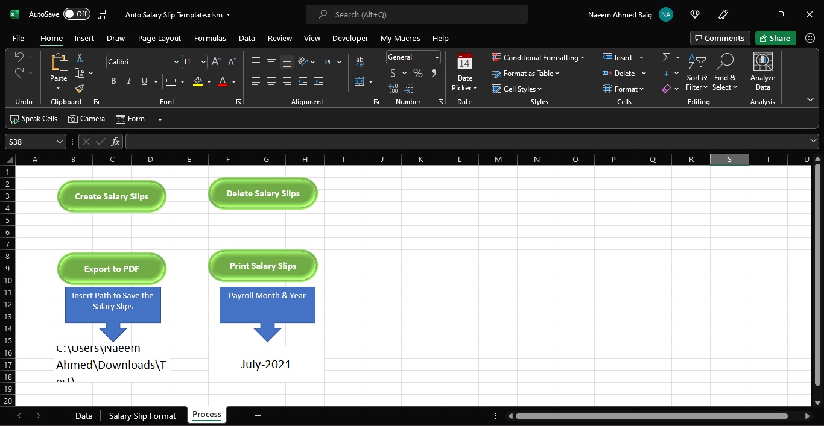Toggle Bold formatting
The width and height of the screenshot is (824, 426).
point(113,81)
